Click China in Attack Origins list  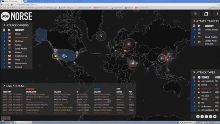coord(18,34)
